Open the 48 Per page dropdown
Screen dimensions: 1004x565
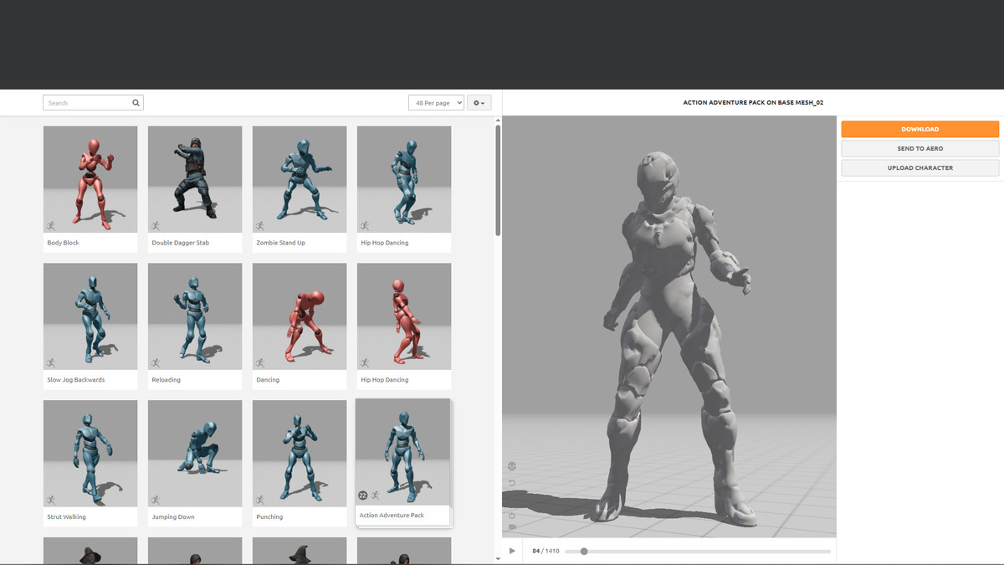(436, 103)
